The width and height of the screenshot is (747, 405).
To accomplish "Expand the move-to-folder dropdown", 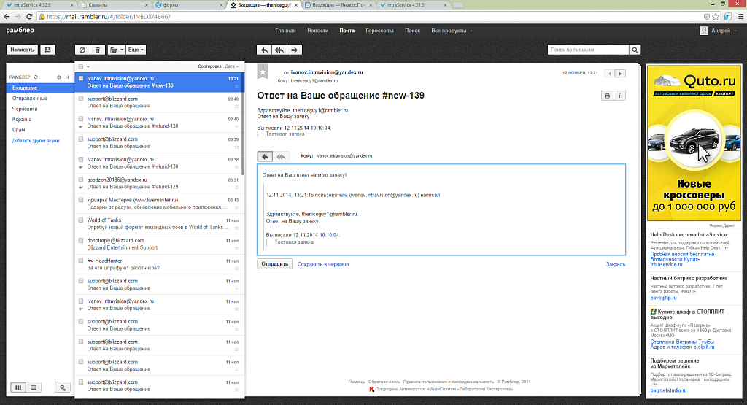I will click(116, 50).
